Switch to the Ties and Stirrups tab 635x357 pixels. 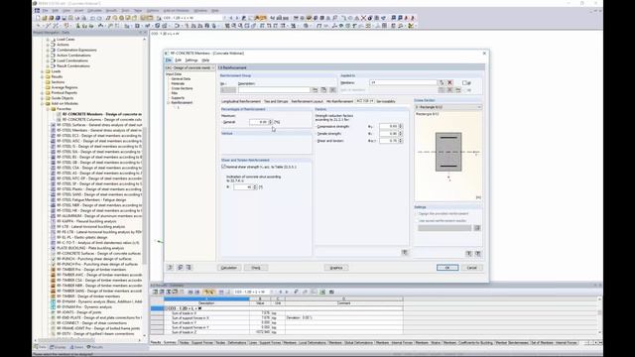[276, 101]
